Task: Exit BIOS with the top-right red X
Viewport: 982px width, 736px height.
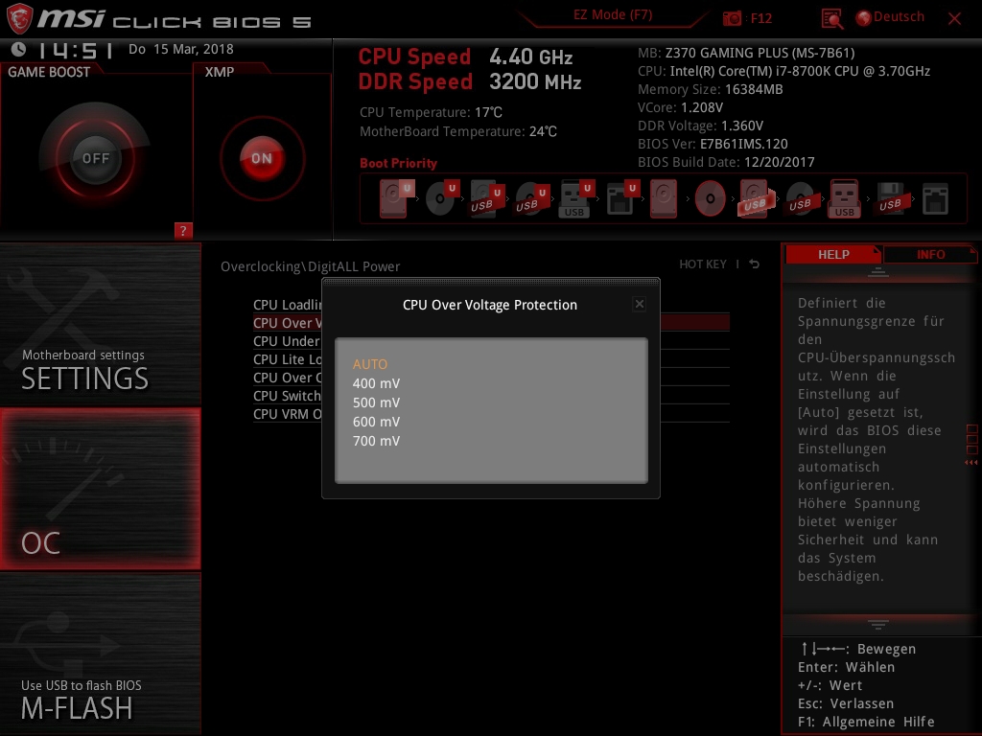Action: [954, 19]
